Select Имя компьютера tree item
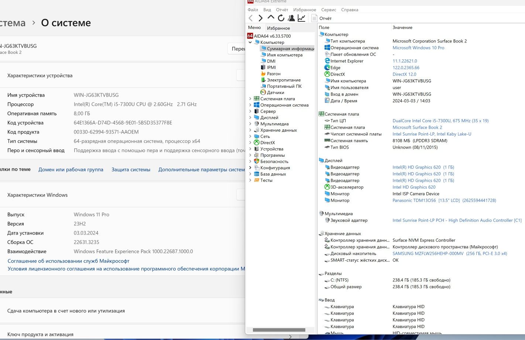This screenshot has width=525, height=340. click(285, 55)
